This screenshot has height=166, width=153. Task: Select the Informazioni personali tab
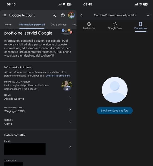[x=32, y=24]
